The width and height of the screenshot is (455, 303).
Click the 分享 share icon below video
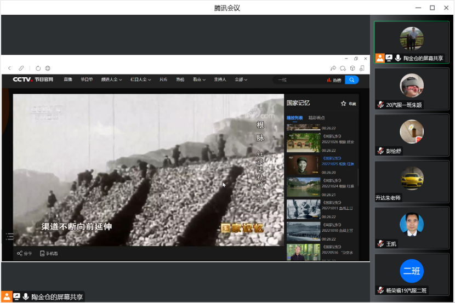click(24, 253)
